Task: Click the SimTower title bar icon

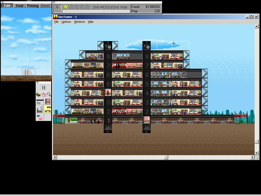Action: click(55, 17)
